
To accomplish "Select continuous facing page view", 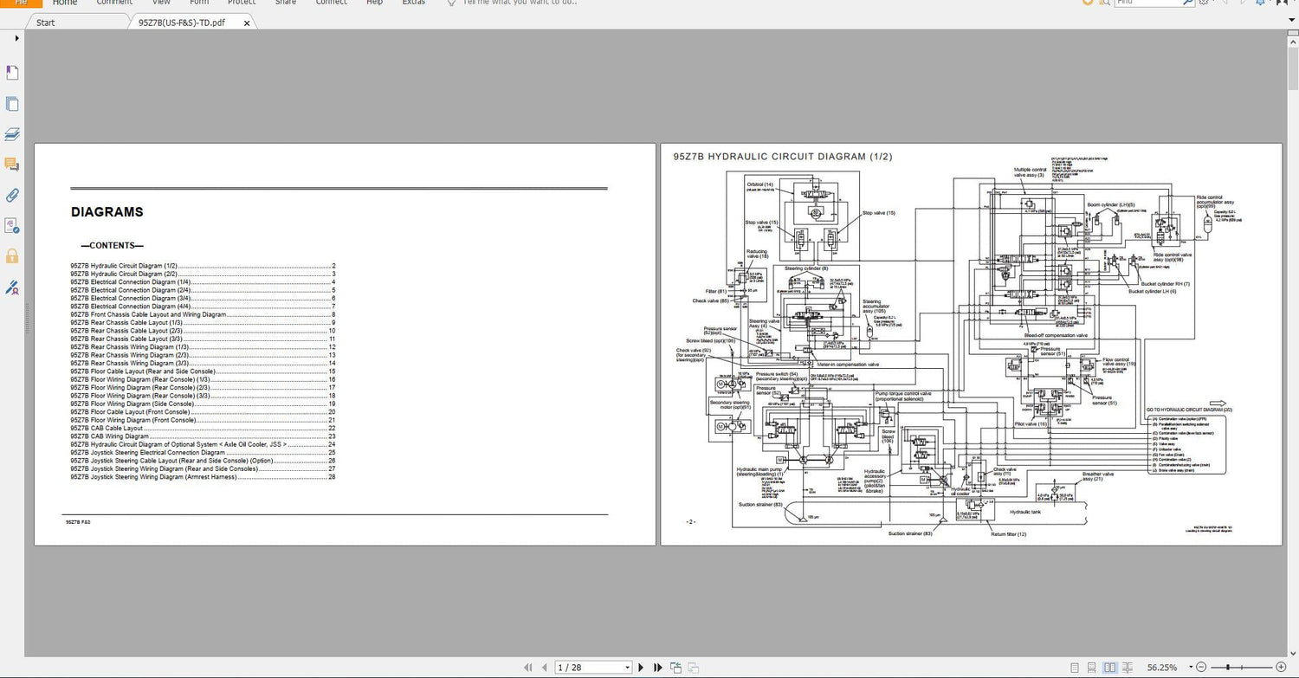I will [x=1129, y=668].
